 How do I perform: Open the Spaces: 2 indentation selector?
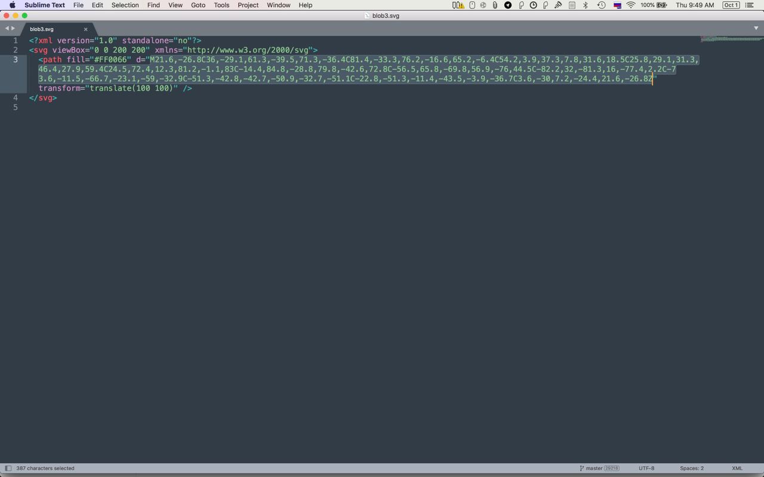pyautogui.click(x=692, y=468)
